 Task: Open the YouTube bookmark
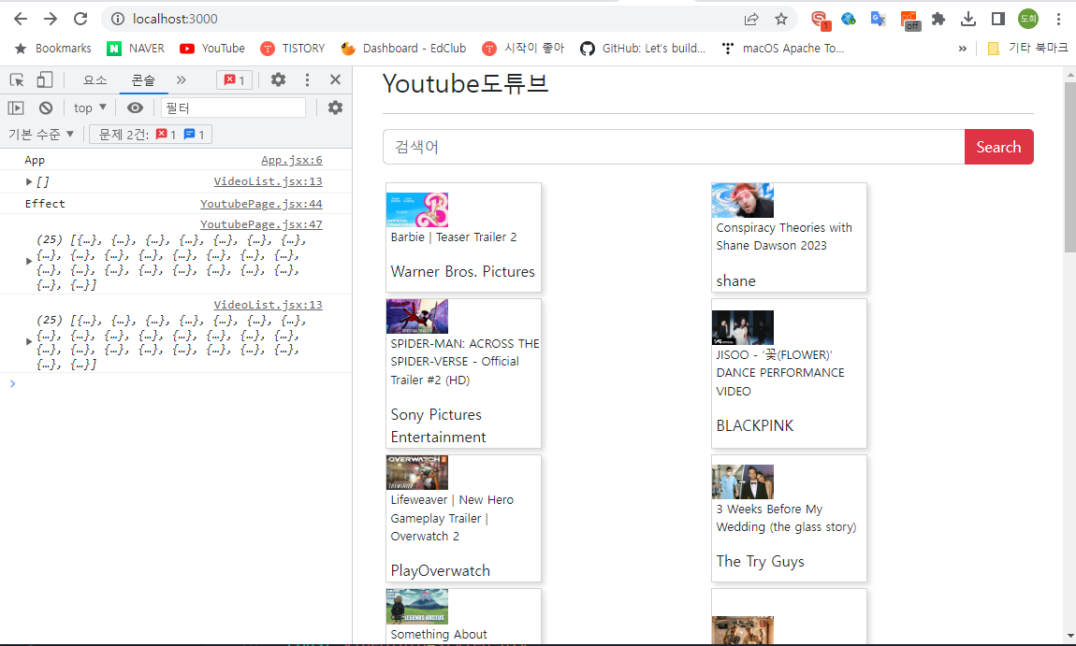[212, 49]
